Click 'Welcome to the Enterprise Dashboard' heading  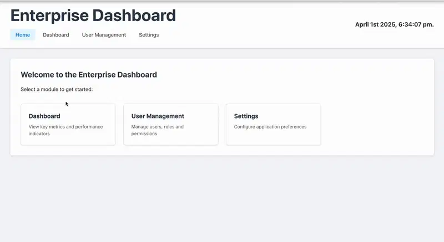pyautogui.click(x=89, y=75)
